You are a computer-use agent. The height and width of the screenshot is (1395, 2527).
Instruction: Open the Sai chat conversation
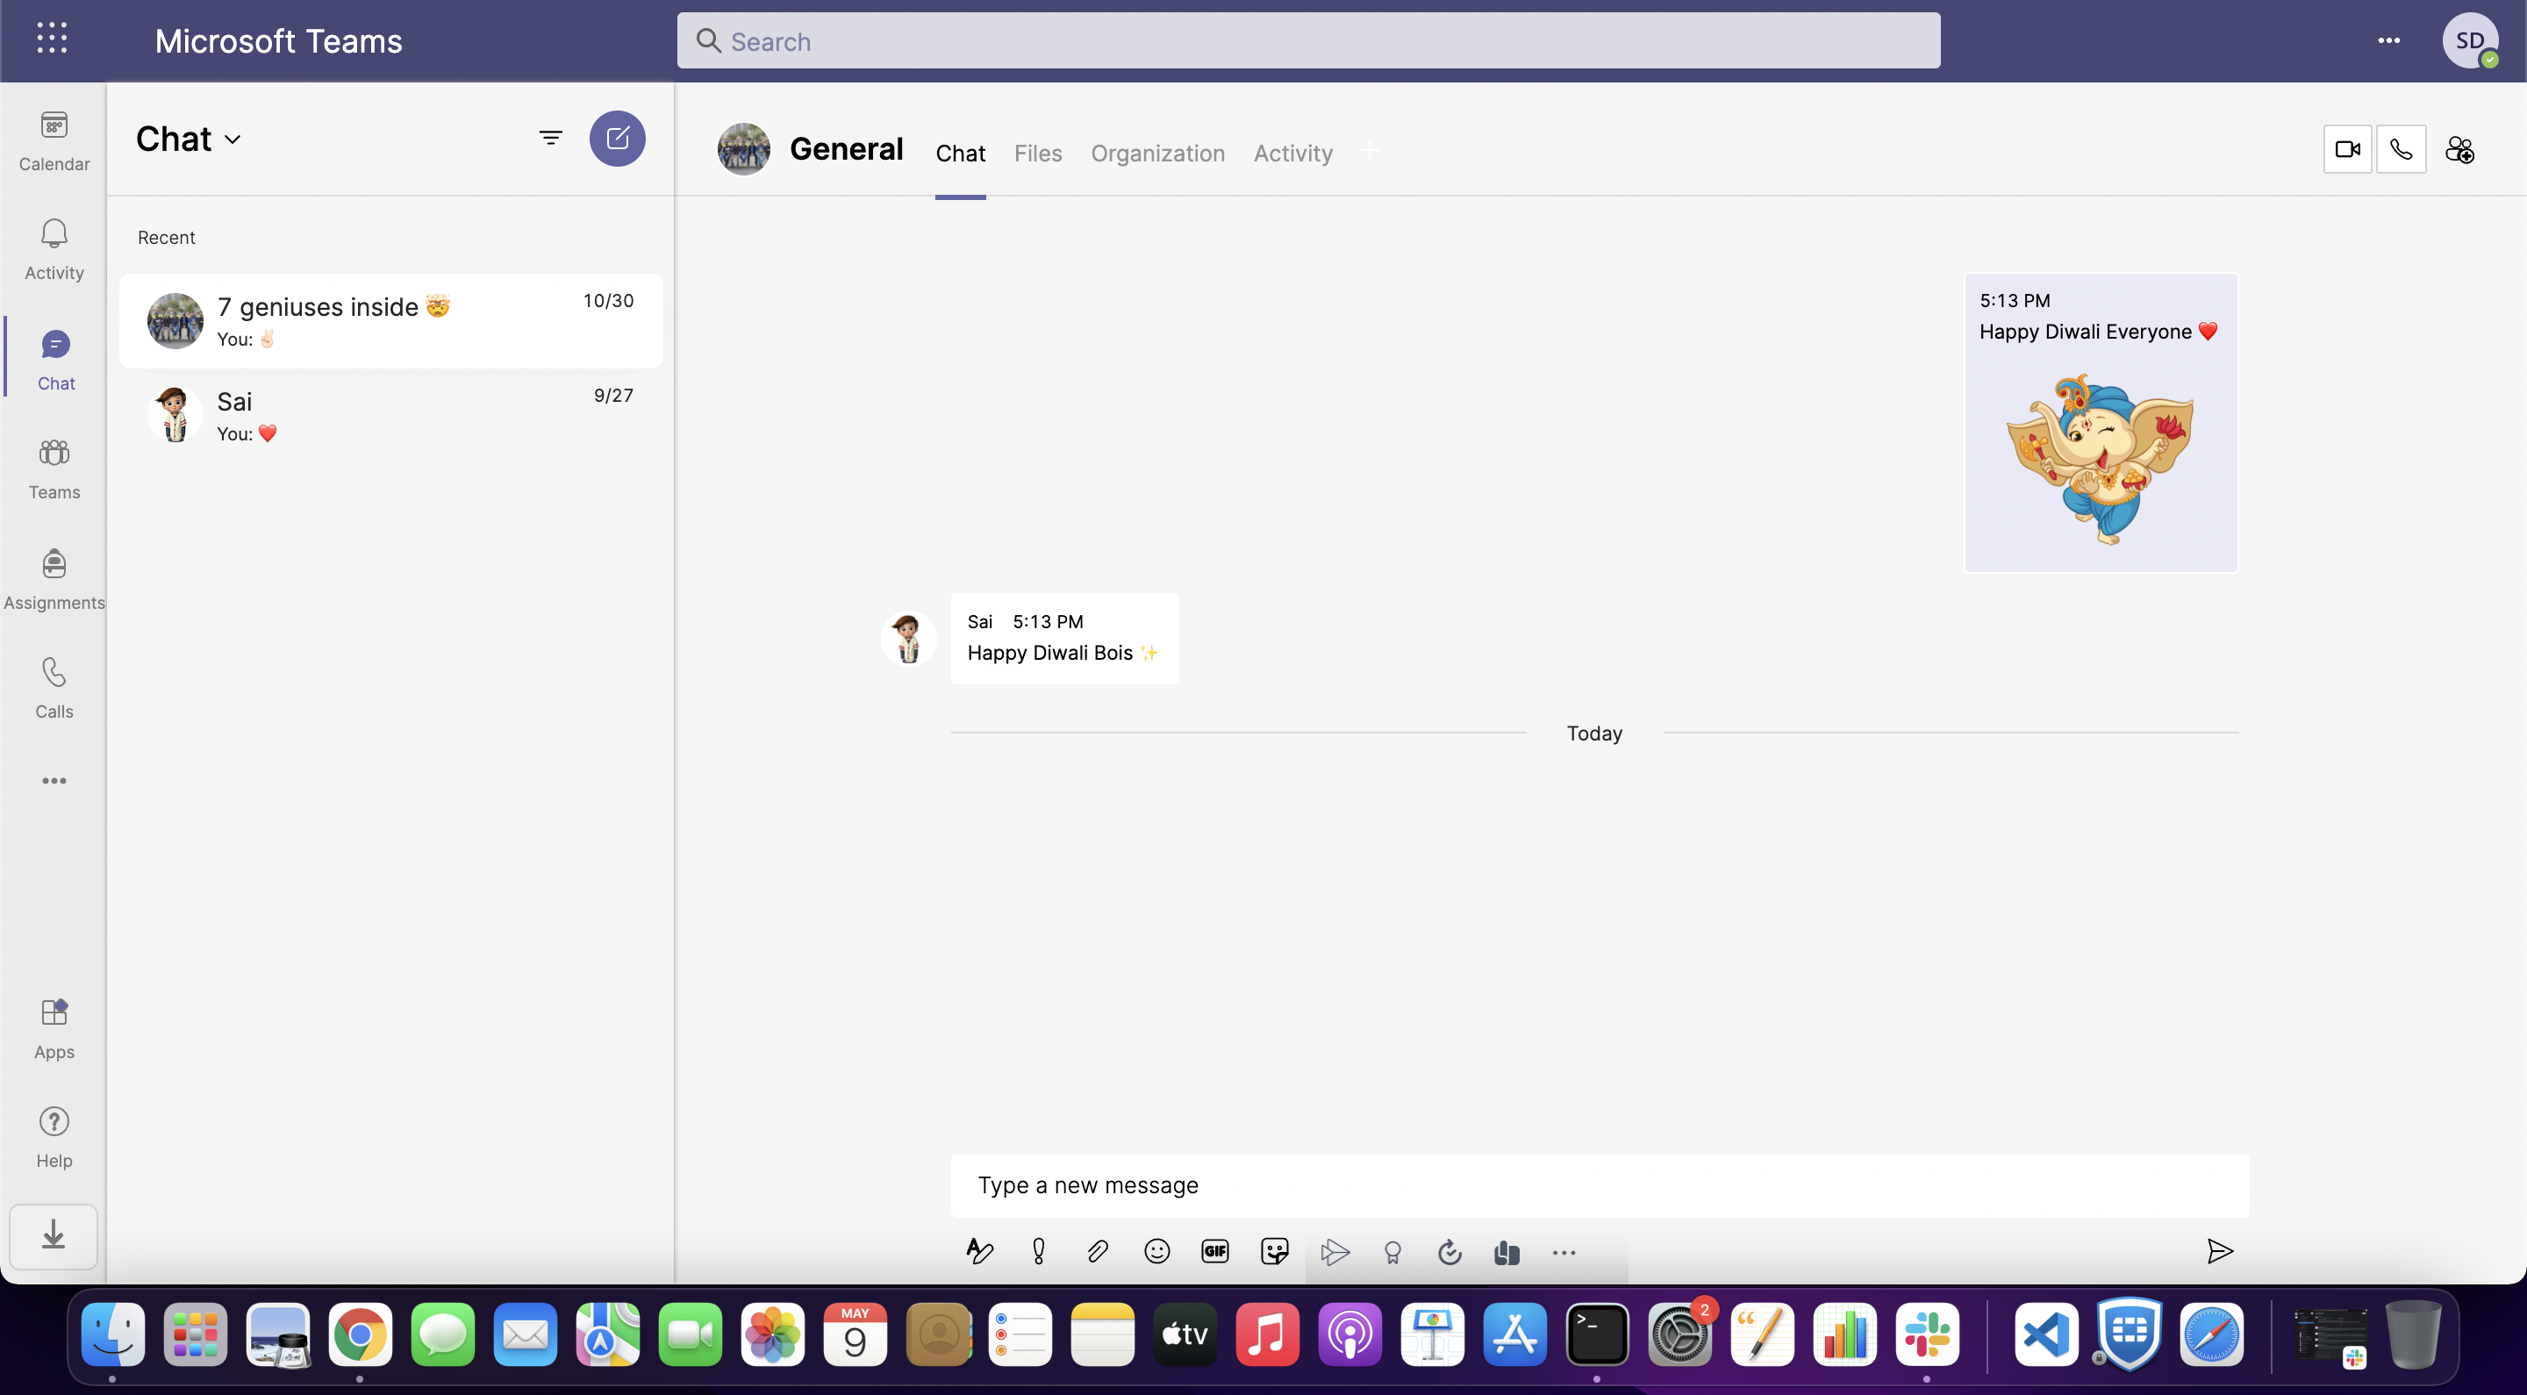pos(390,415)
